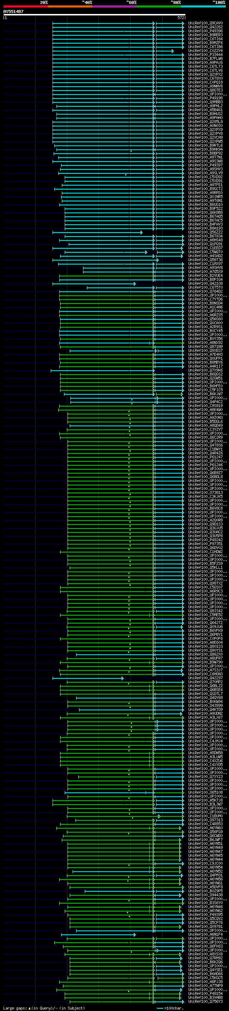The height and width of the screenshot is (1011, 229).
Task: Open UniRef100_B9GCT2 entry
Action: [x=205, y=189]
